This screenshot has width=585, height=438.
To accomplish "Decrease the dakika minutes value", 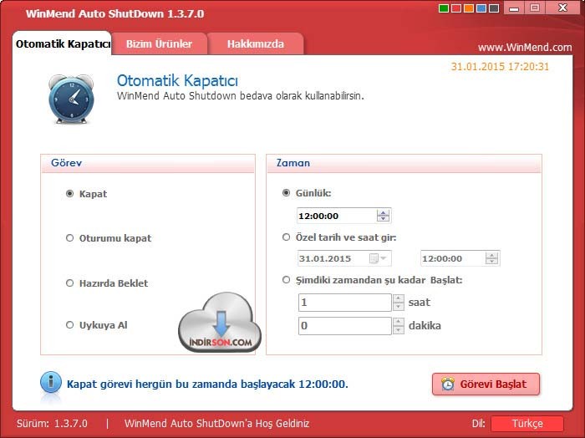I will pos(399,330).
